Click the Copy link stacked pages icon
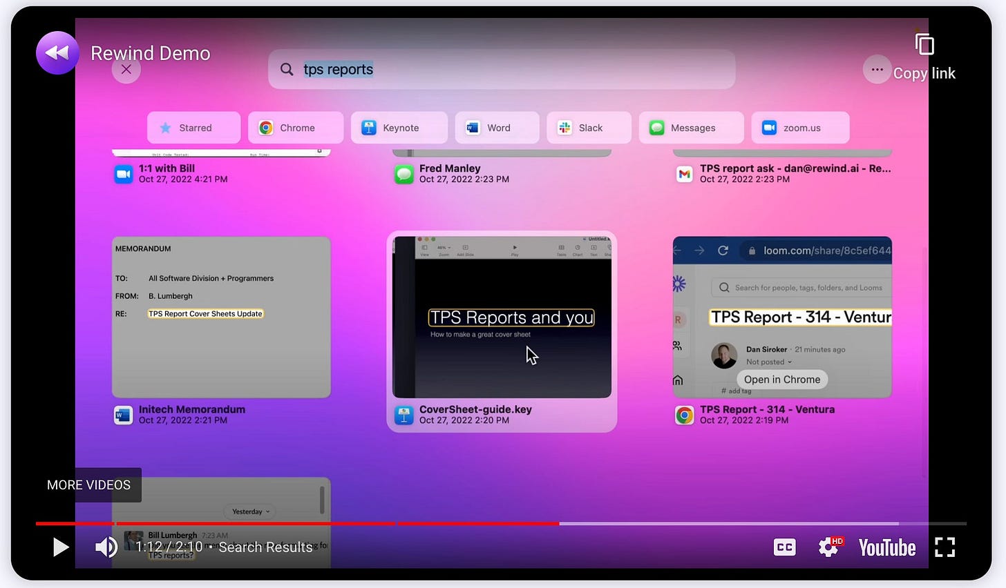This screenshot has height=588, width=1006. [924, 45]
